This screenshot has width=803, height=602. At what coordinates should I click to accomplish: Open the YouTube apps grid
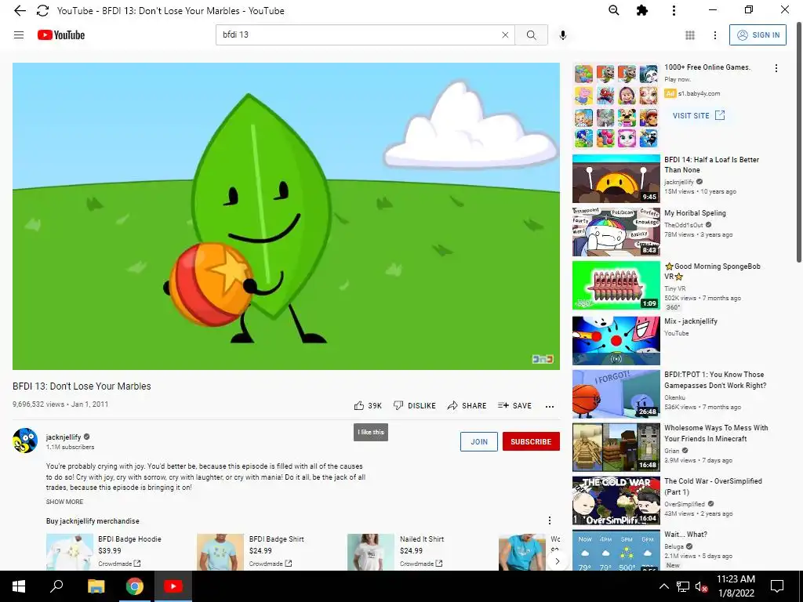[690, 34]
